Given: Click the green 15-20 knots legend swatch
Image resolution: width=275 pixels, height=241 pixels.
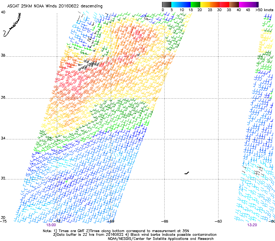Looking at the screenshot, I should [x=195, y=4].
